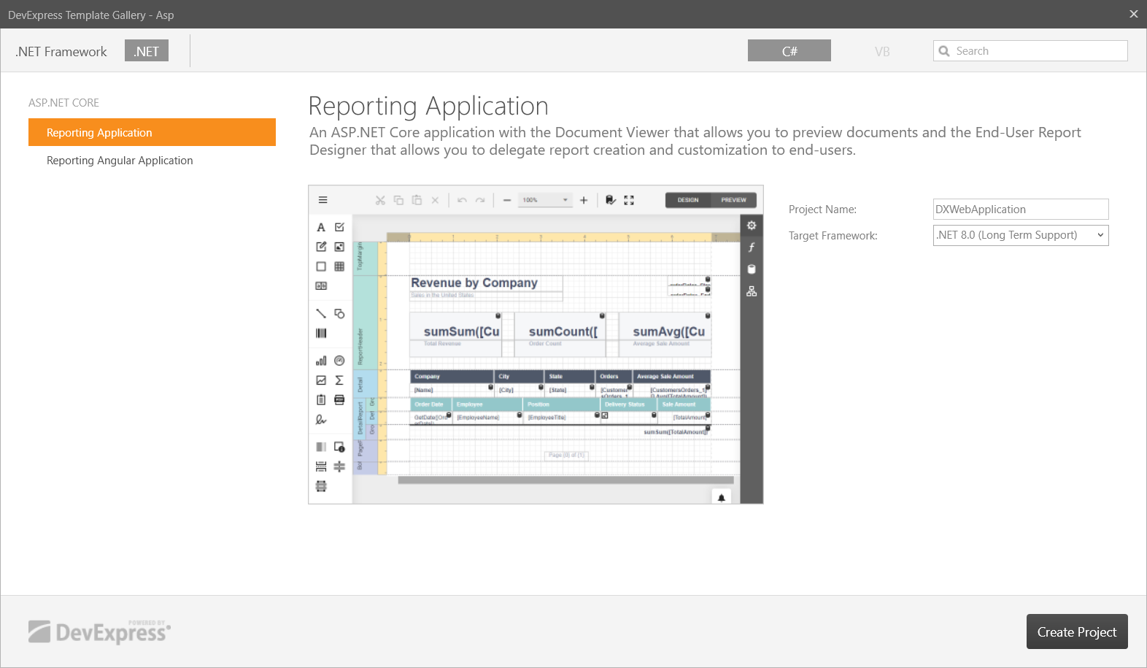Click the Target Framework: label
The width and height of the screenshot is (1147, 668).
pyautogui.click(x=833, y=236)
